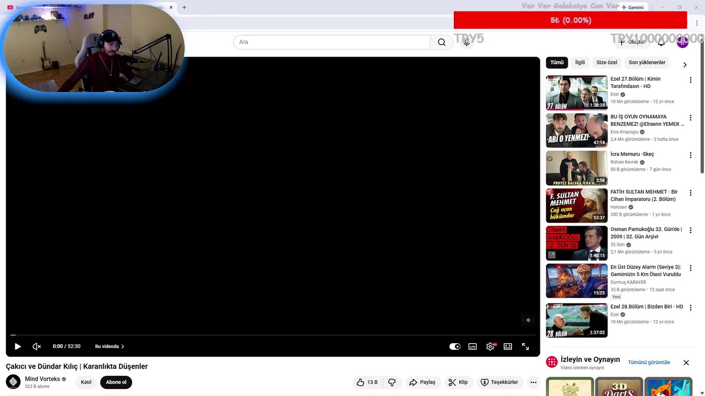The height and width of the screenshot is (396, 705).
Task: Open options for İcra Memuru -Skeç
Action: 690,155
